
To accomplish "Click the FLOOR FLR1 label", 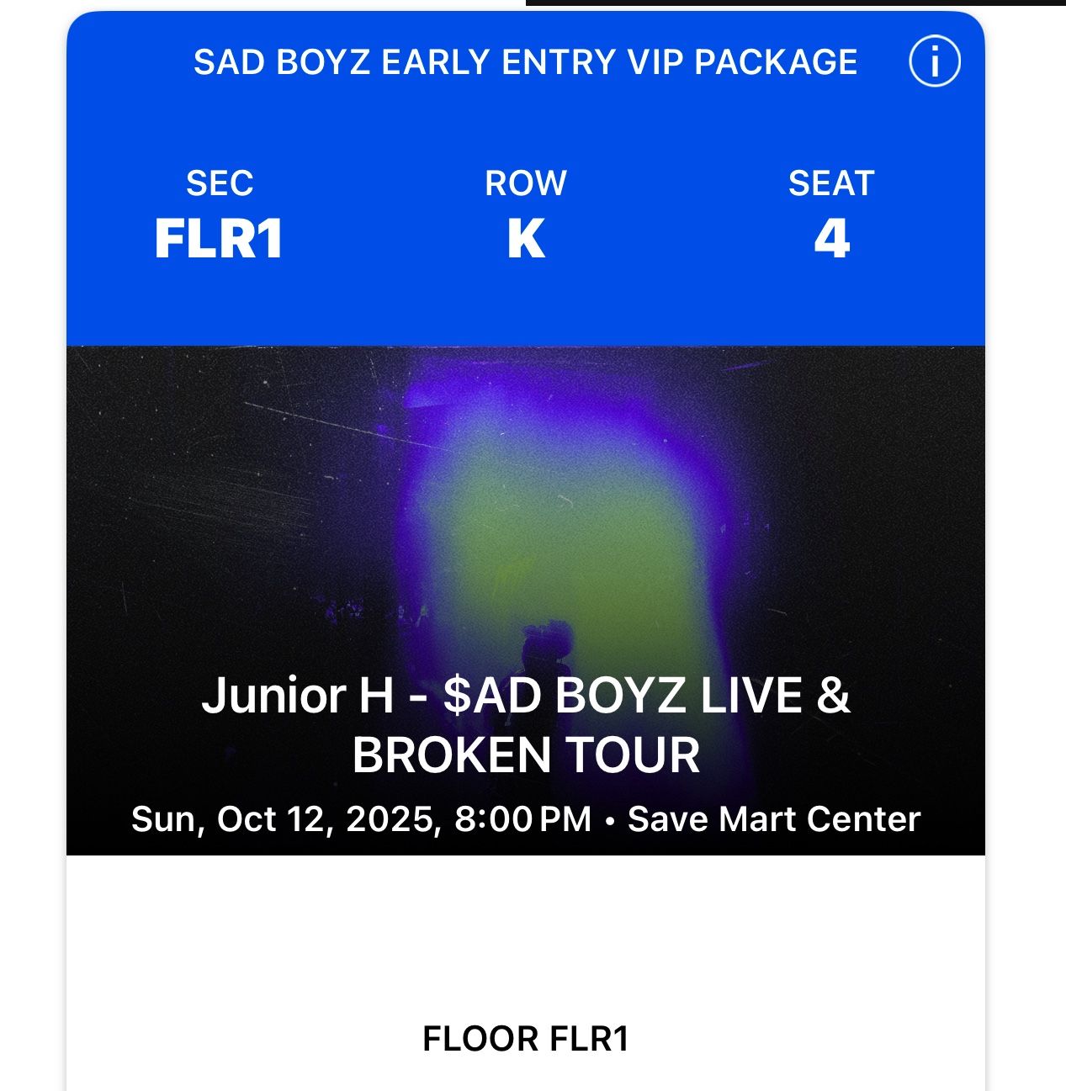I will [526, 1039].
